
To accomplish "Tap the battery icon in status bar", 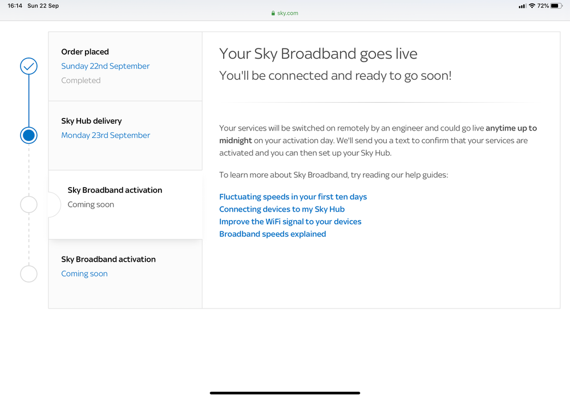I will [557, 6].
